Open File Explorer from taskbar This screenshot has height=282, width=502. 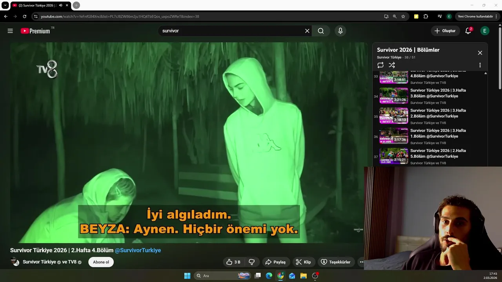pos(303,276)
